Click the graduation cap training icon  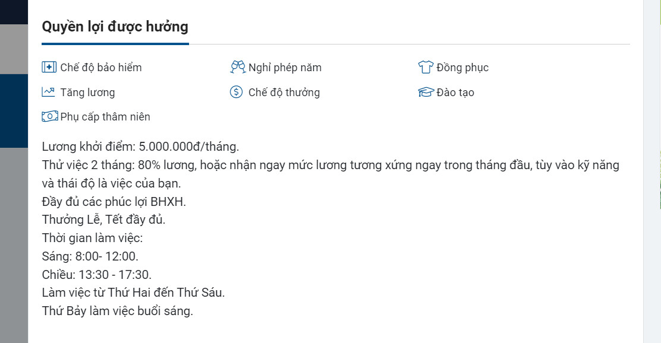pyautogui.click(x=426, y=92)
